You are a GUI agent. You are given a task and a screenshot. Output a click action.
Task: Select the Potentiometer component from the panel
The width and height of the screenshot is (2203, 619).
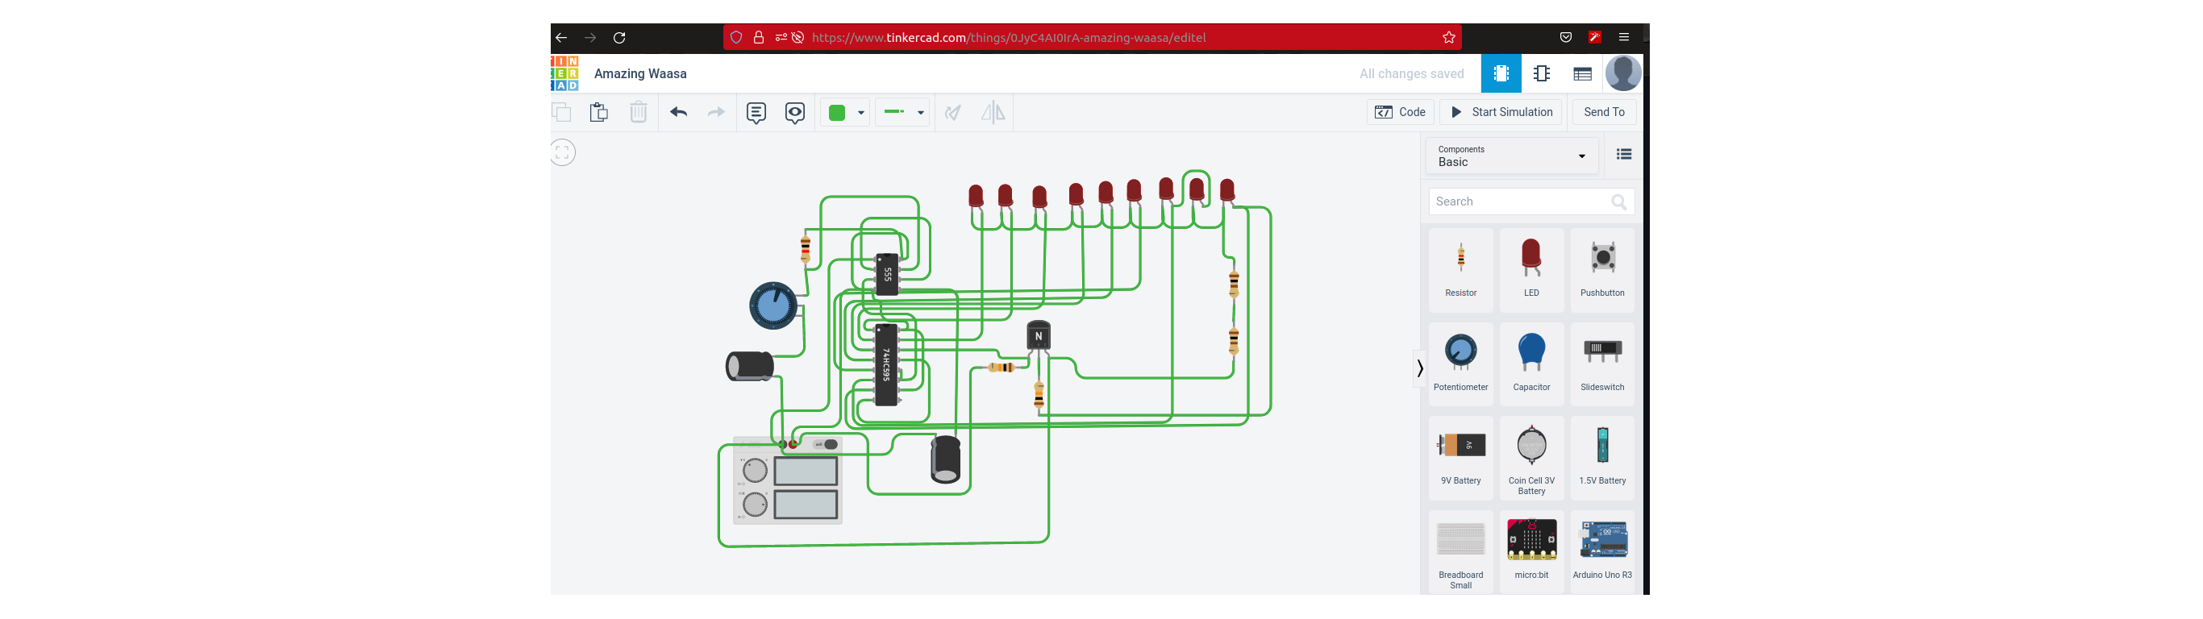(1460, 364)
